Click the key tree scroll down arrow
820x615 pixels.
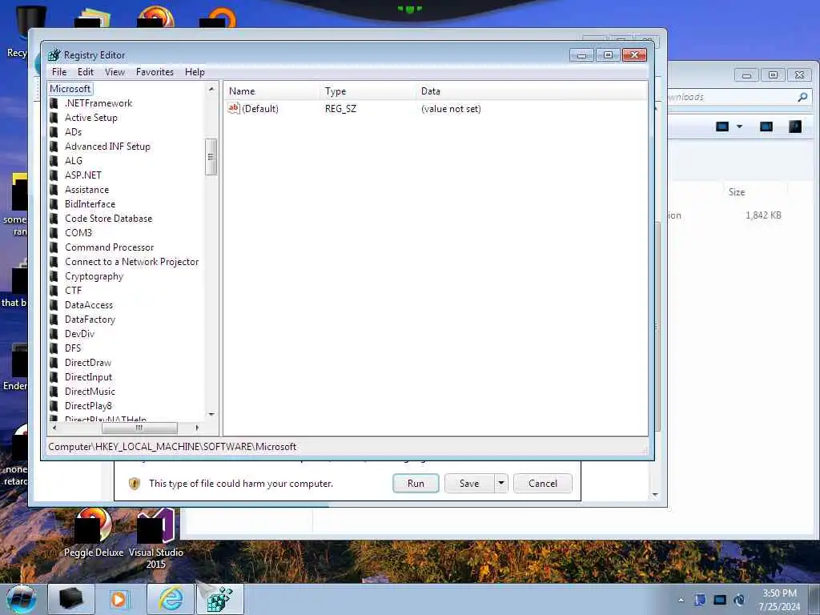pyautogui.click(x=211, y=414)
